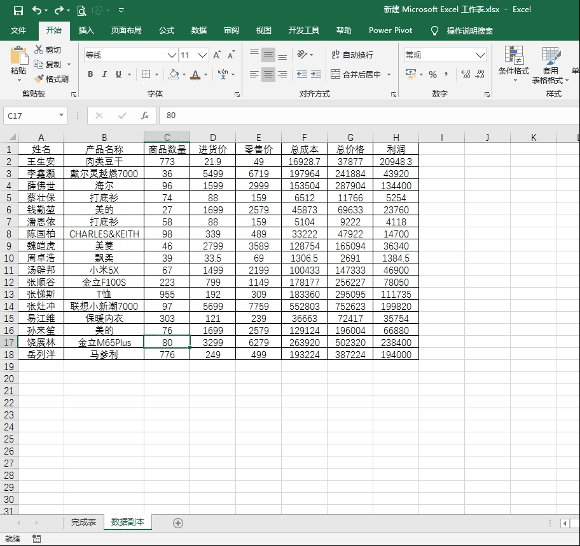Align text to vertical middle
The image size is (580, 546).
point(268,55)
